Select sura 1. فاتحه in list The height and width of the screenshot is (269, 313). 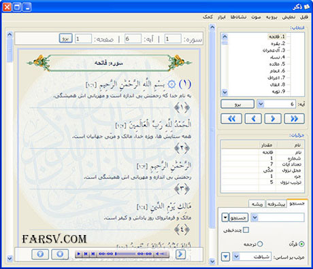coord(277,37)
